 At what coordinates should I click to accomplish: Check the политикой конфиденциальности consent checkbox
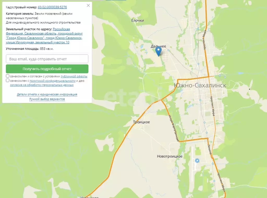(8, 80)
